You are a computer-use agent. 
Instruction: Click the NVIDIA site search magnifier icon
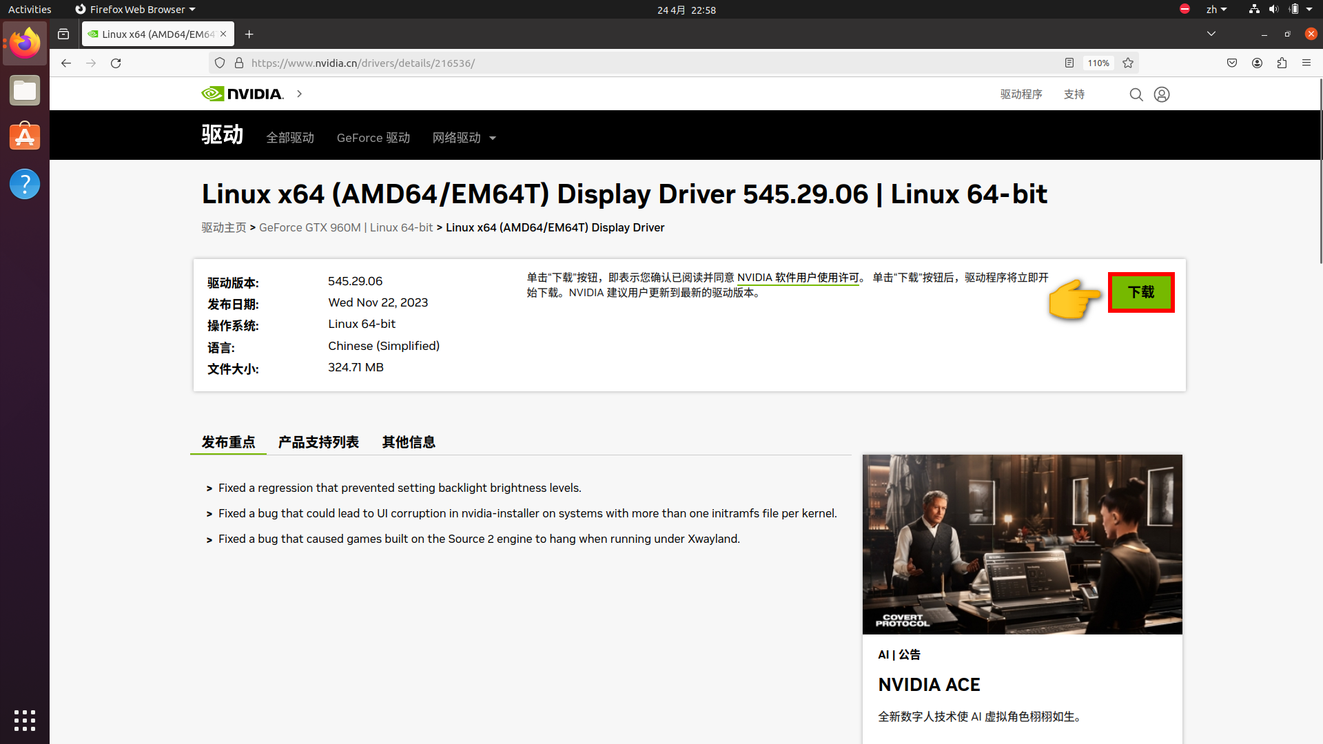(x=1136, y=94)
